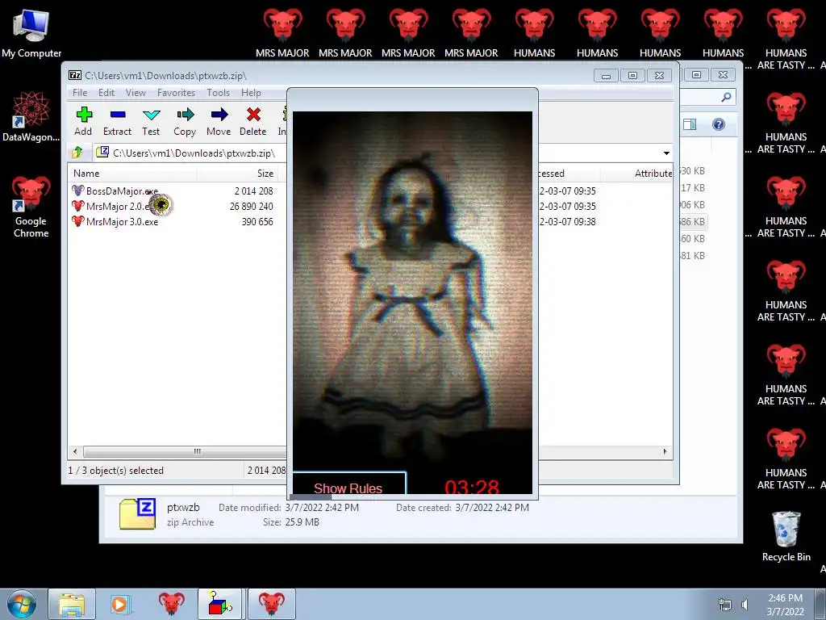The image size is (826, 620).
Task: Open the Windows Start orb
Action: pos(22,604)
